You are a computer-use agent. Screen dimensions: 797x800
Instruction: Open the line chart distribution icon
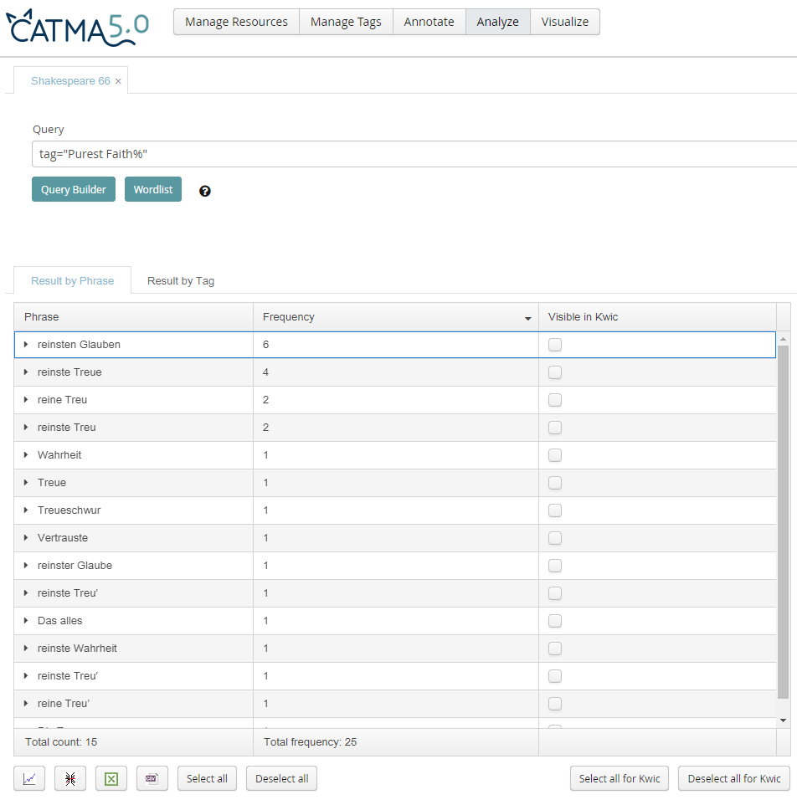click(x=29, y=778)
